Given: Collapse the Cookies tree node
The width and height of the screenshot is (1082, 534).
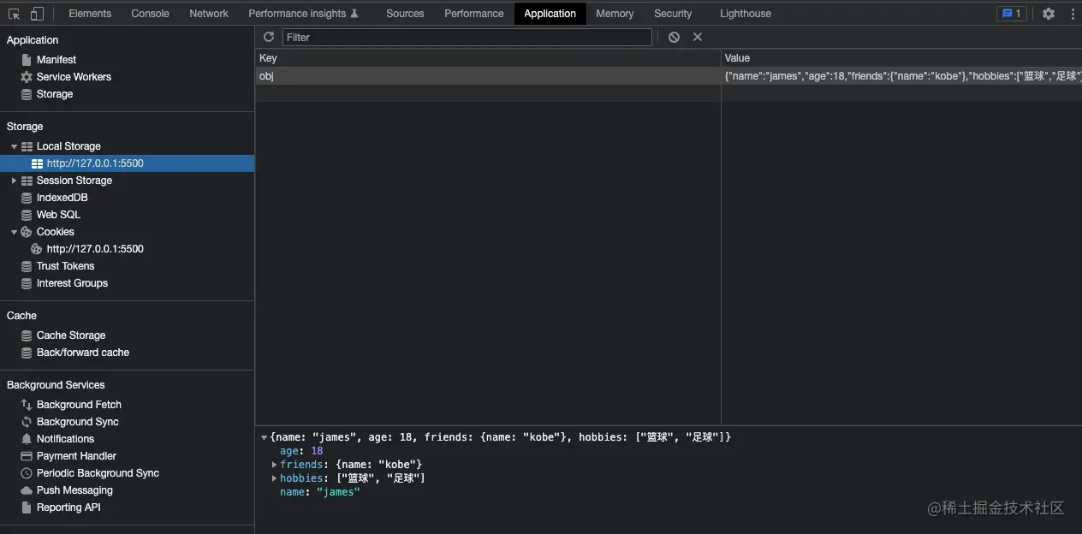Looking at the screenshot, I should 14,232.
